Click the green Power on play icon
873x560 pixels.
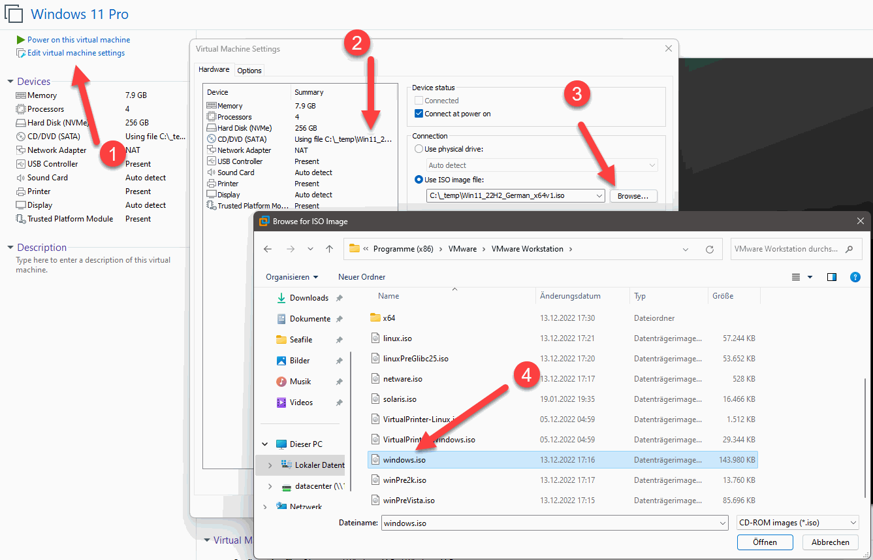point(21,40)
